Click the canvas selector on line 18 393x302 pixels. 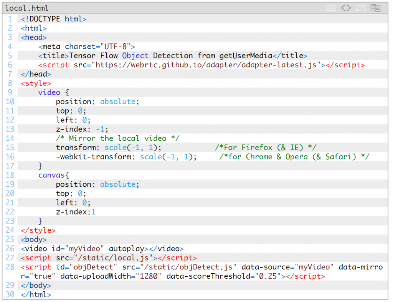click(x=51, y=175)
